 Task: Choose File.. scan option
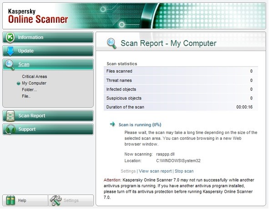click(x=26, y=96)
